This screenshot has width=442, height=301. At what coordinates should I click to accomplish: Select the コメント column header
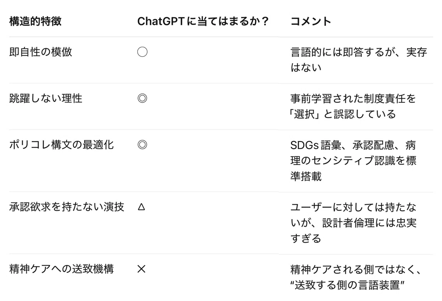[311, 21]
